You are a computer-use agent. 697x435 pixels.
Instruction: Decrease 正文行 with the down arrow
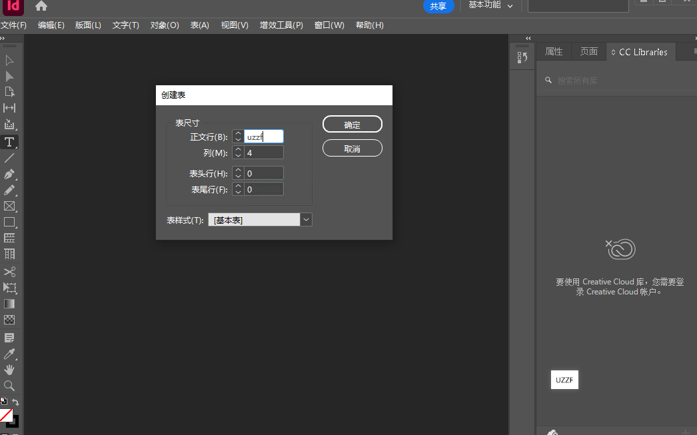tap(239, 139)
